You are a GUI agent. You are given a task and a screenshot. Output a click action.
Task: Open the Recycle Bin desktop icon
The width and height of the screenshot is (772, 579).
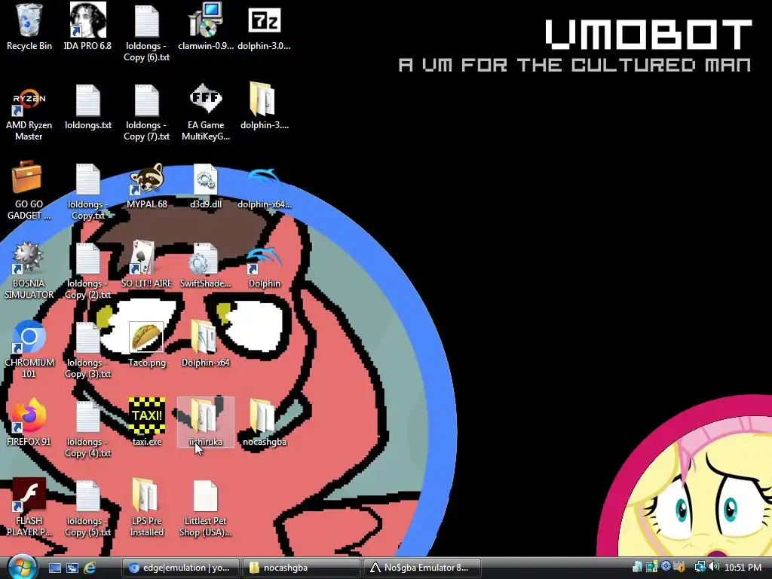tap(29, 27)
